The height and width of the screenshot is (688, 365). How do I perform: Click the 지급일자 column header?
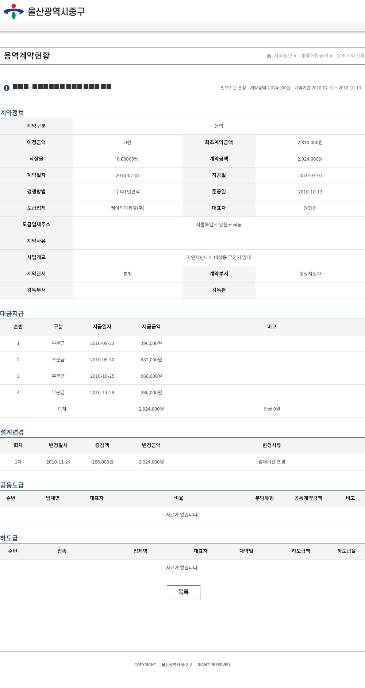coord(102,327)
